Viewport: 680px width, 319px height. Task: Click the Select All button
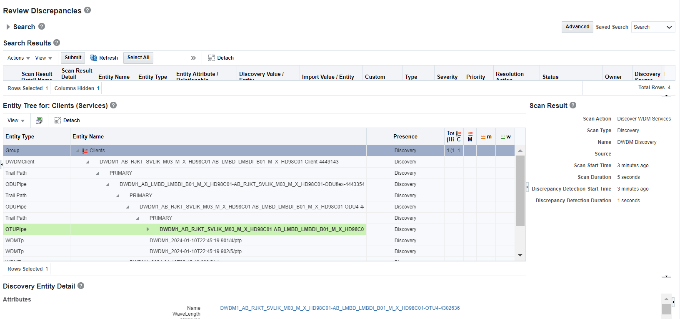[x=138, y=58]
